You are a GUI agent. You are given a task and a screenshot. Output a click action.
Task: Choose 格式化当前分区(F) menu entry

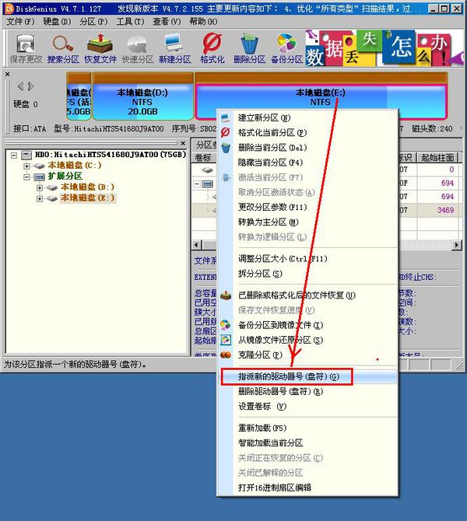[x=307, y=133]
